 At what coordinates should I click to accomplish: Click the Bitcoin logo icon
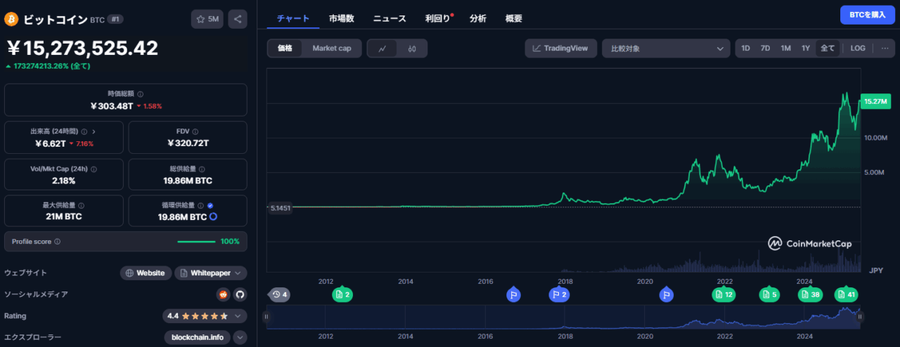12,19
